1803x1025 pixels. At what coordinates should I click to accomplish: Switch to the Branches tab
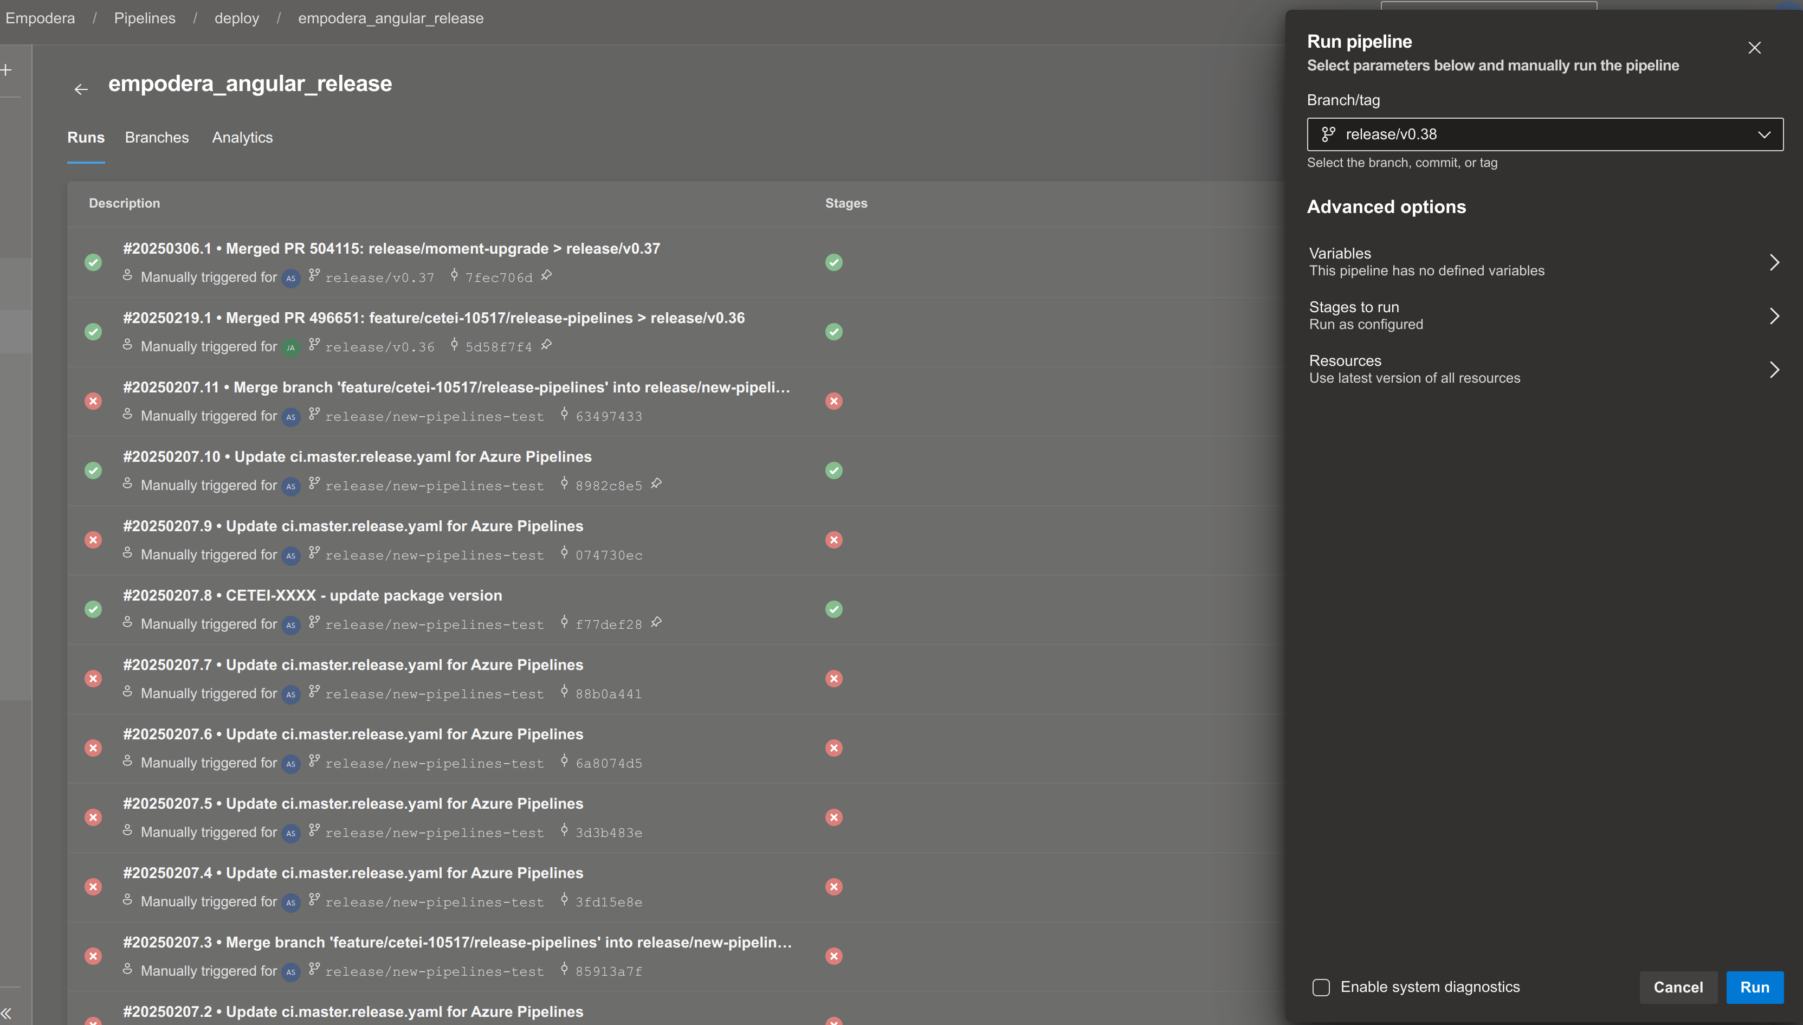156,137
